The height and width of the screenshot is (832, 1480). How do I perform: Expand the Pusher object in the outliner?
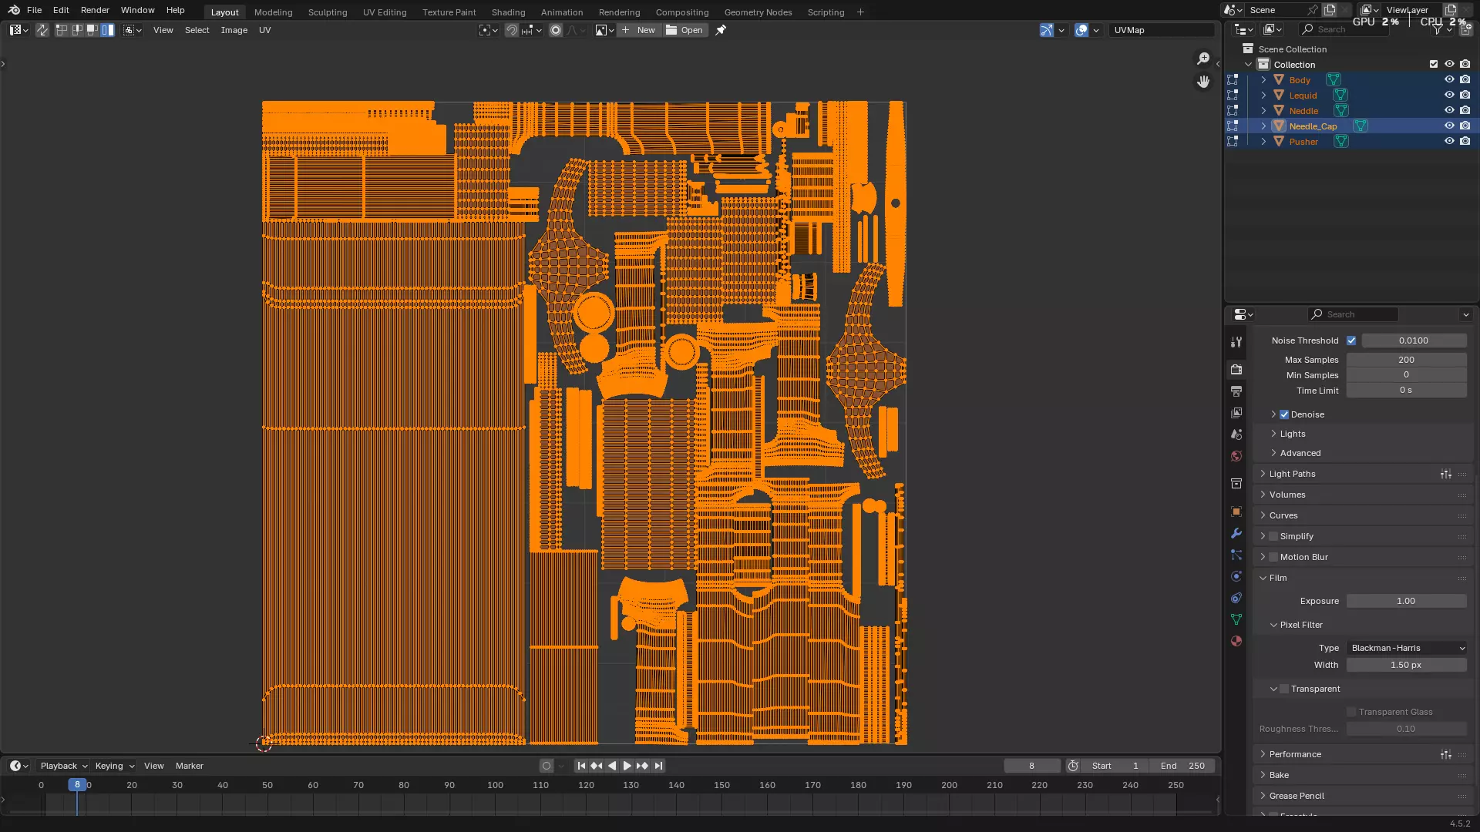1263,142
